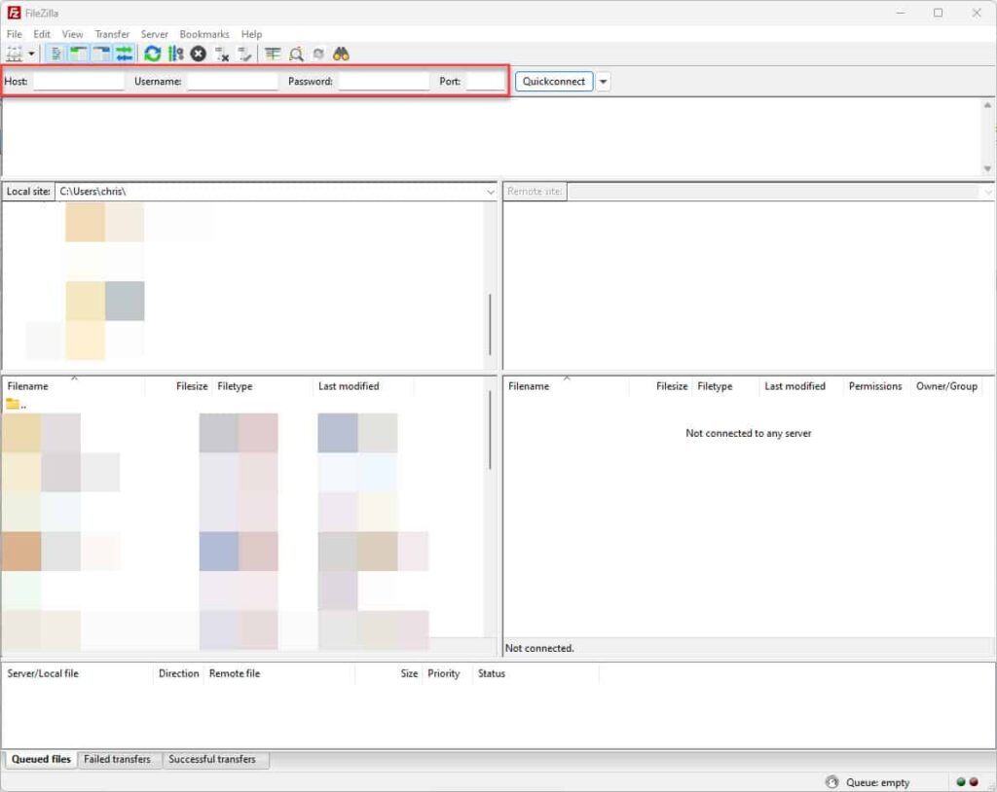The width and height of the screenshot is (997, 792).
Task: Click the red activity indicator light
Action: point(974,782)
